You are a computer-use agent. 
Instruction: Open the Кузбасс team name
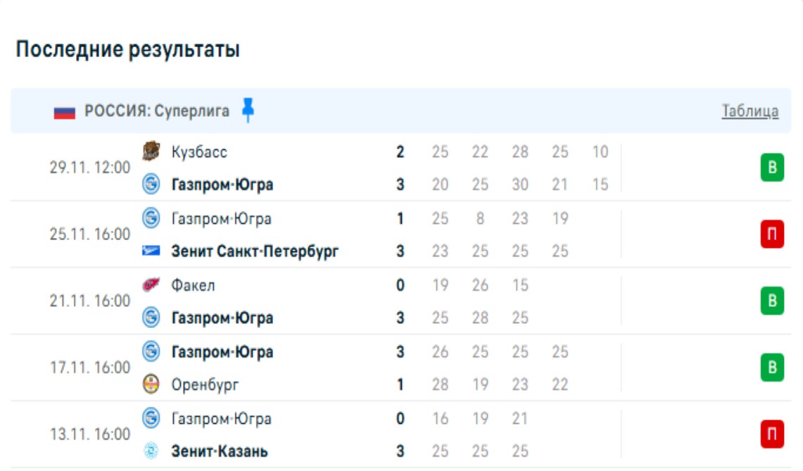click(199, 151)
